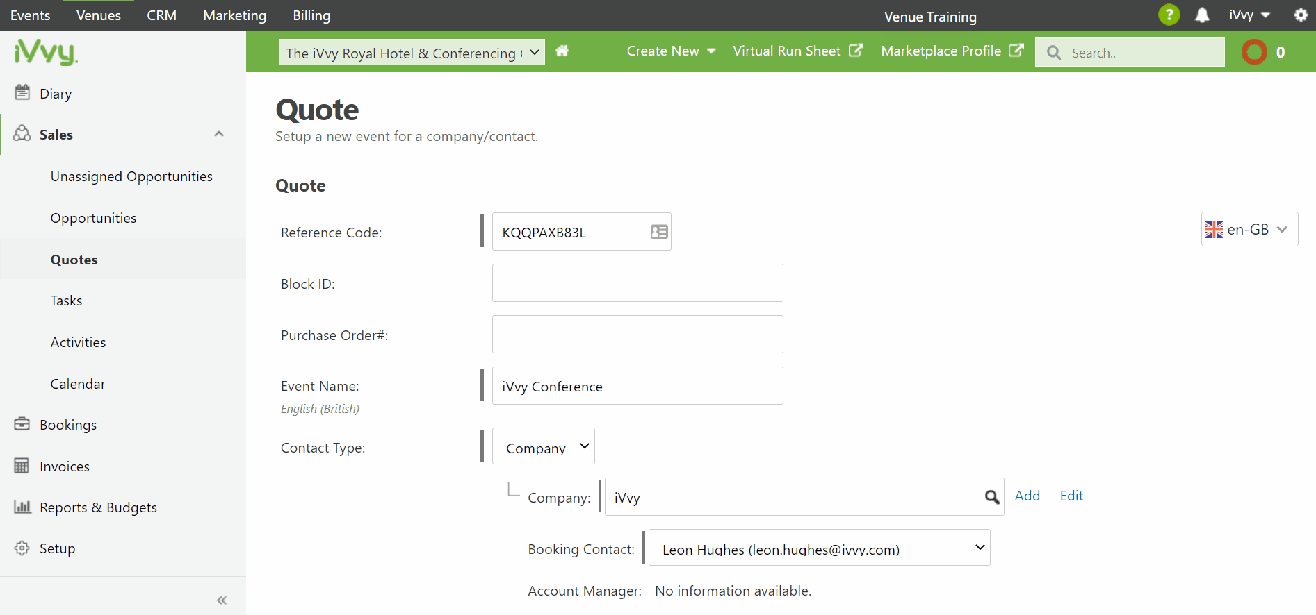Open Calendar in the sidebar
This screenshot has height=615, width=1316.
pos(78,384)
